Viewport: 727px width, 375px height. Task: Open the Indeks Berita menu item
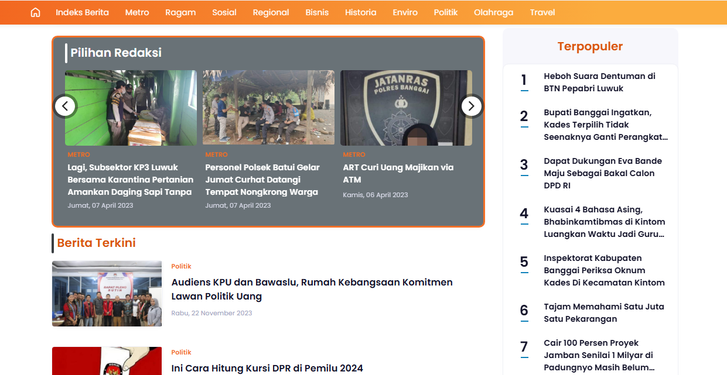82,12
